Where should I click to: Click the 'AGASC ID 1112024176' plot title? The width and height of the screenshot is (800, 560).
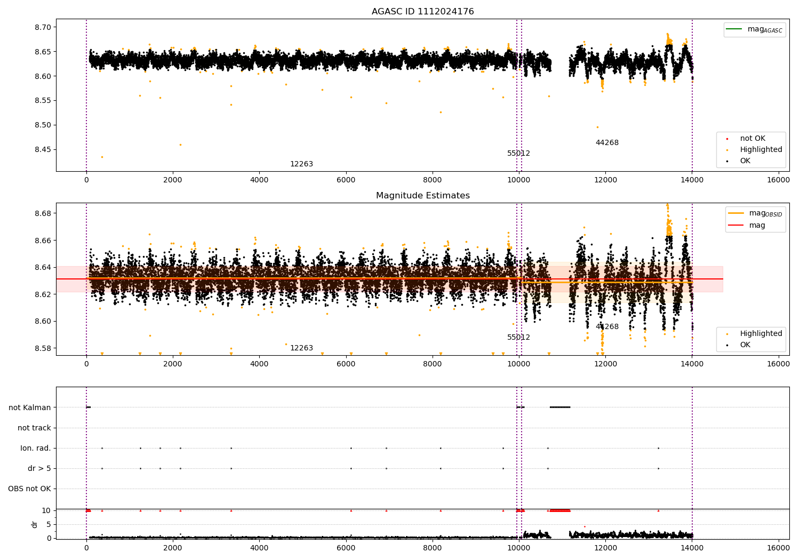pyautogui.click(x=422, y=12)
